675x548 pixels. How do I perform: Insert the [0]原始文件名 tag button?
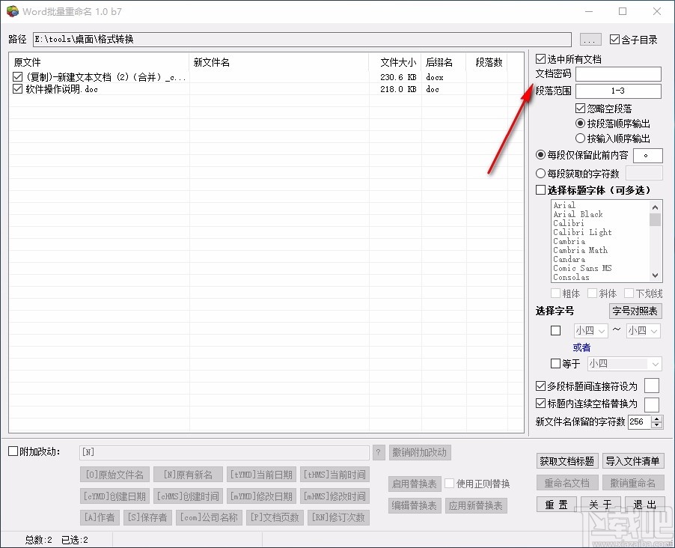click(114, 474)
